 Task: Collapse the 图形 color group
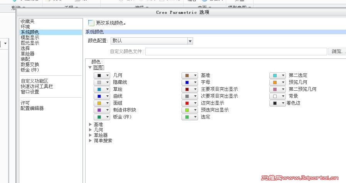tap(90, 68)
